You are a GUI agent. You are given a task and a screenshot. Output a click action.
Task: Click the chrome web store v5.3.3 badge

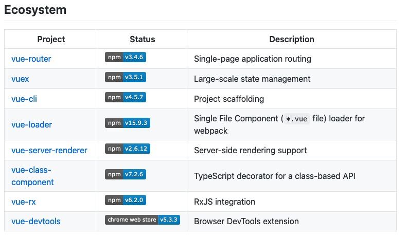(x=142, y=220)
